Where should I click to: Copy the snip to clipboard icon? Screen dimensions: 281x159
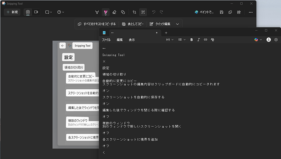(x=230, y=12)
